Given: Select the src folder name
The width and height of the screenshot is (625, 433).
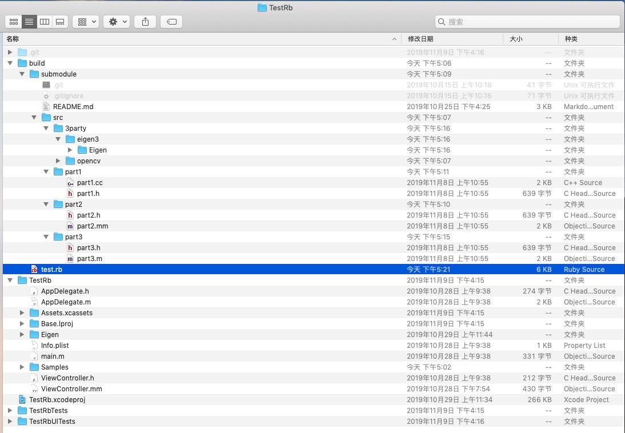Looking at the screenshot, I should 58,118.
